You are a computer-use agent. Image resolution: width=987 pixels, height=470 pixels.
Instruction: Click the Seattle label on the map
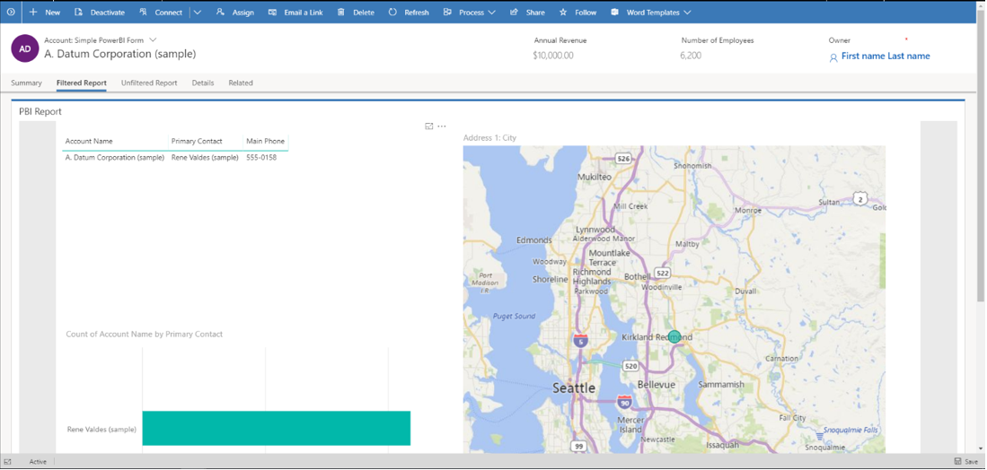pos(574,388)
